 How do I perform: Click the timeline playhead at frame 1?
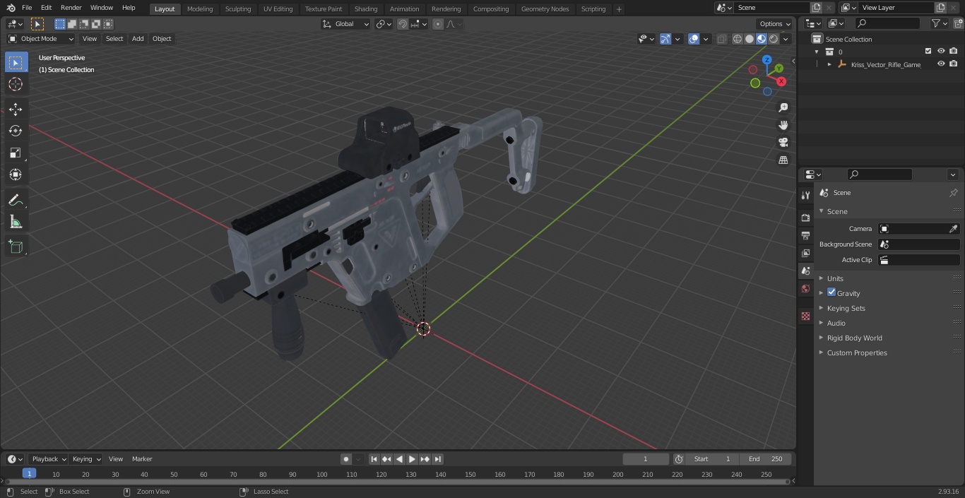pos(29,473)
